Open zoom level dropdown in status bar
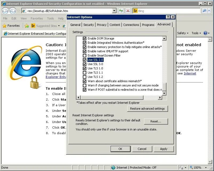Screen dimensions: 214x171 click(206, 168)
